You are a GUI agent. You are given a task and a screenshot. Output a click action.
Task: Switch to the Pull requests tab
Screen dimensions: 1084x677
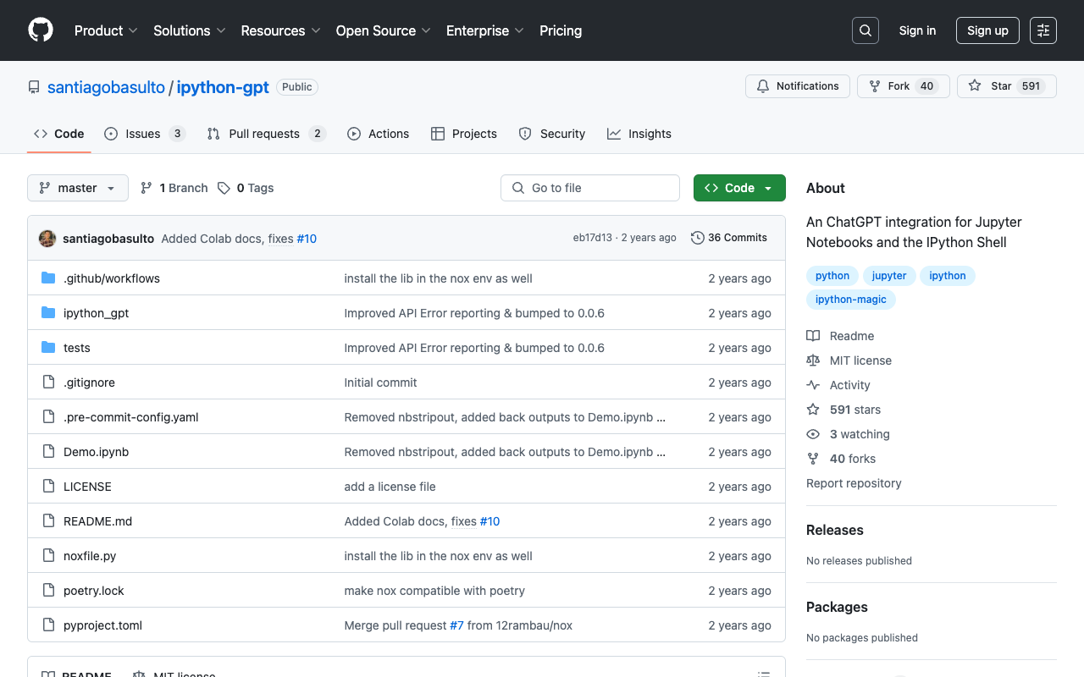266,134
